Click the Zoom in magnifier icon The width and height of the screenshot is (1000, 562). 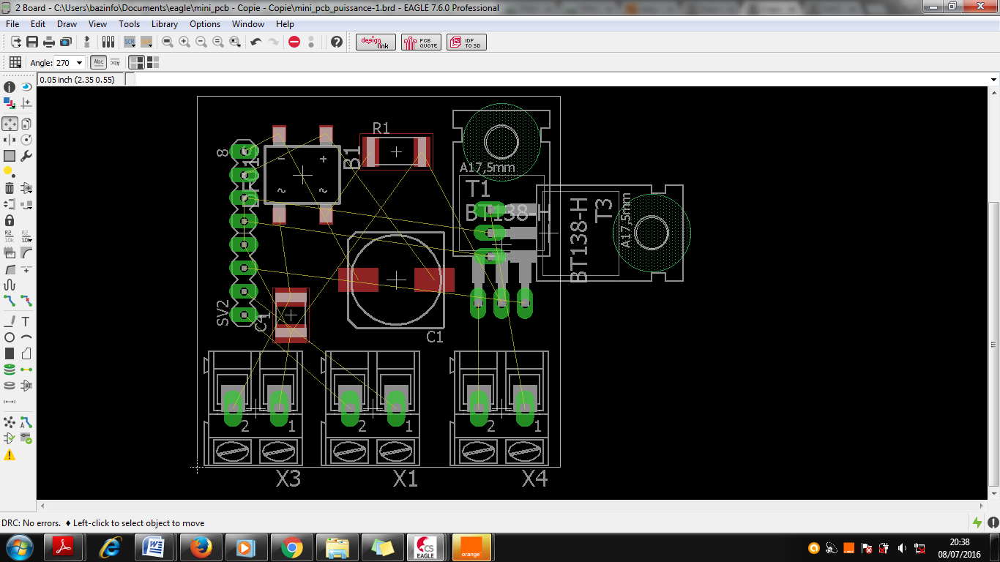click(x=184, y=42)
